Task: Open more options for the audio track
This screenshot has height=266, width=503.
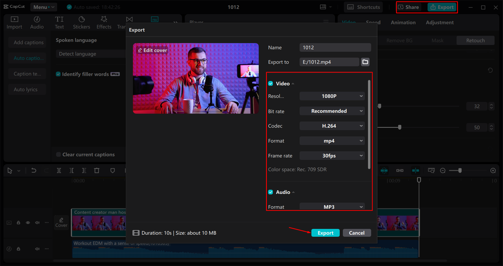Action: (x=47, y=249)
